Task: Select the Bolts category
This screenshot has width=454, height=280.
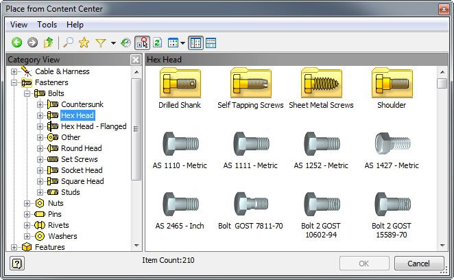Action: coord(56,93)
